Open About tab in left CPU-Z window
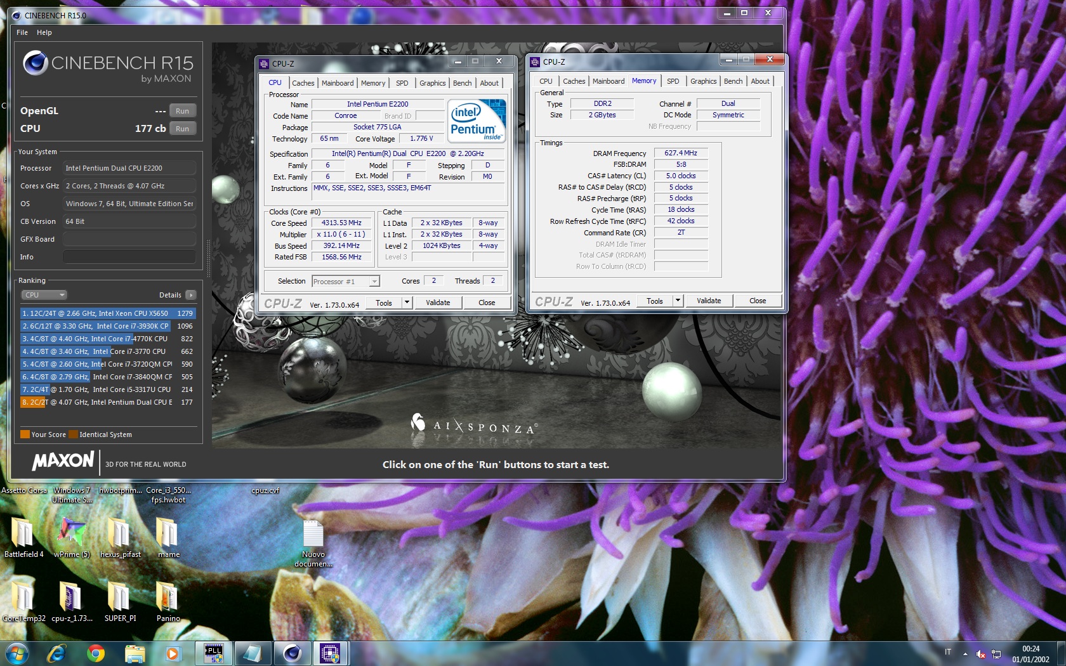Screen dimensions: 1066x666 (x=489, y=83)
